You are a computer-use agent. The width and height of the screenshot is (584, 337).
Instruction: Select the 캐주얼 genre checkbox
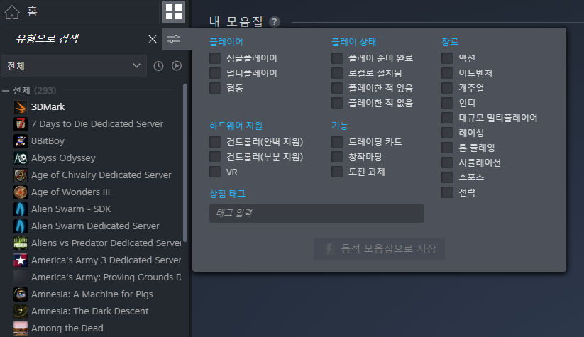pyautogui.click(x=447, y=88)
